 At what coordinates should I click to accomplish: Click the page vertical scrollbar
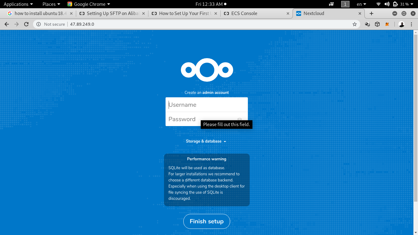[x=416, y=117]
